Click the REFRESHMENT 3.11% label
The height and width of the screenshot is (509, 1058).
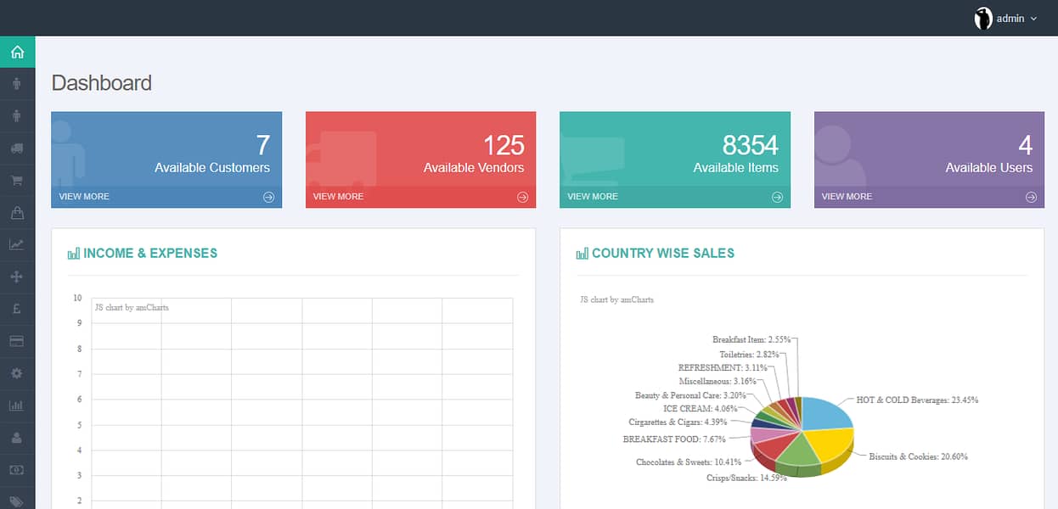[x=723, y=368]
